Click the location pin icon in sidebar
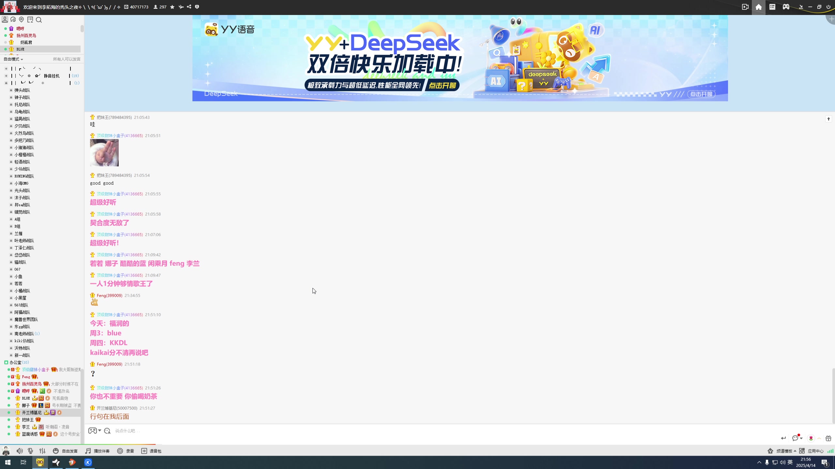The width and height of the screenshot is (835, 469). pyautogui.click(x=22, y=20)
